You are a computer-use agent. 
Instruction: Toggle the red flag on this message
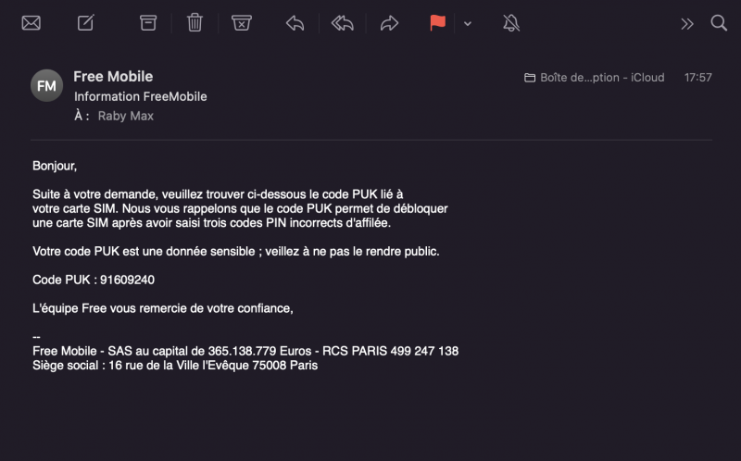tap(437, 23)
